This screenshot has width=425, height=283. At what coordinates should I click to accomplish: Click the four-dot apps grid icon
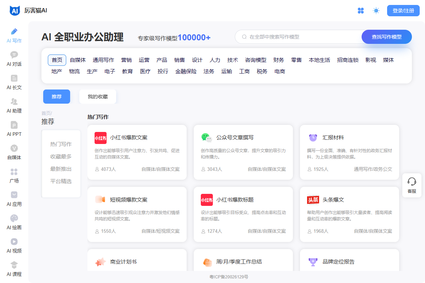click(361, 11)
